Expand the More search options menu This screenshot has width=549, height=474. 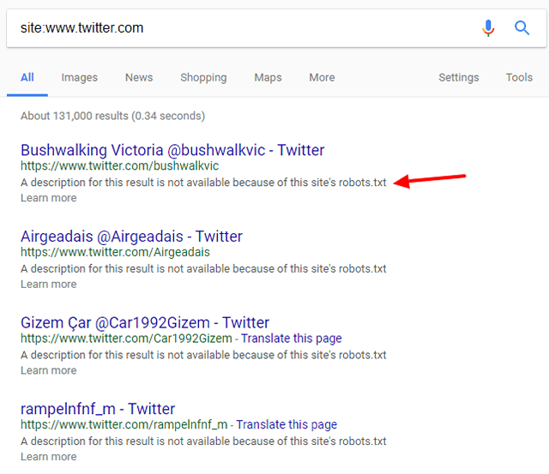(322, 78)
